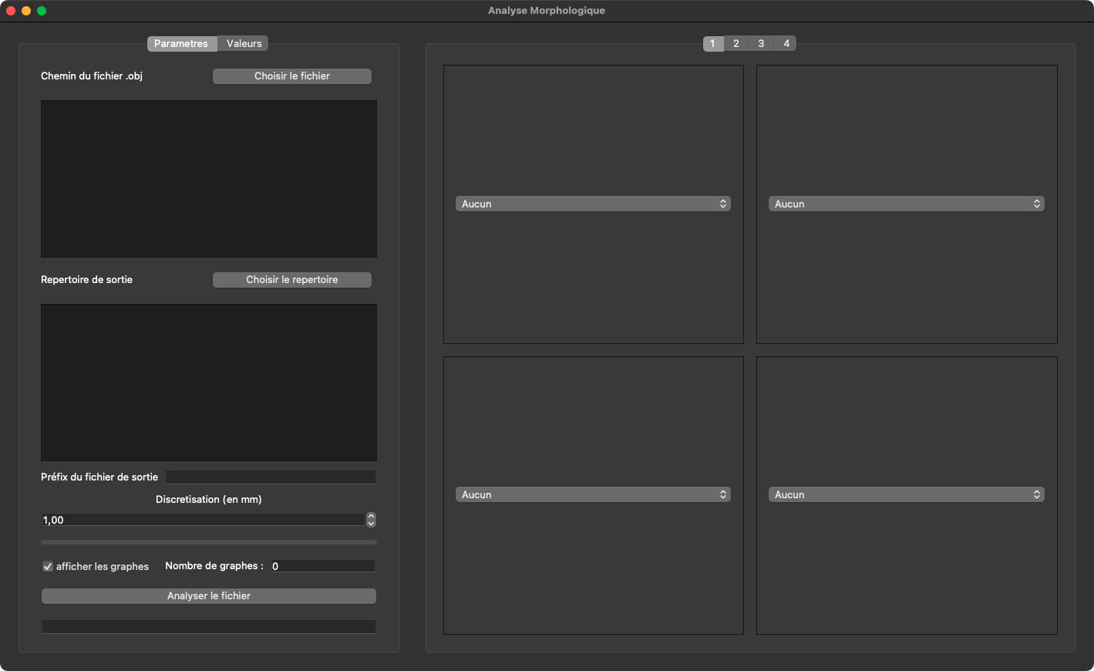Viewport: 1094px width, 671px height.
Task: Decrease Discretisation value with down arrow
Action: click(371, 524)
